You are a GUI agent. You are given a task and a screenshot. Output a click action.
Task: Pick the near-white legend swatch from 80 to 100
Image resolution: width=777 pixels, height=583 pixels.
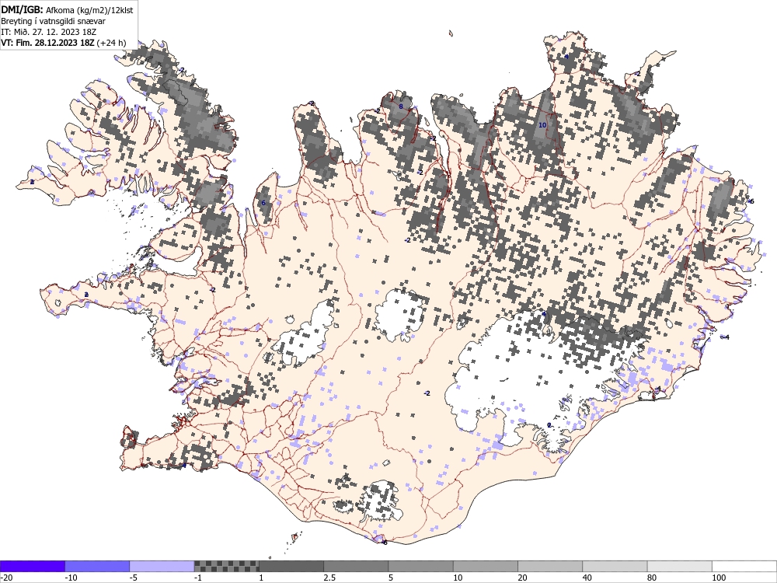(x=680, y=566)
